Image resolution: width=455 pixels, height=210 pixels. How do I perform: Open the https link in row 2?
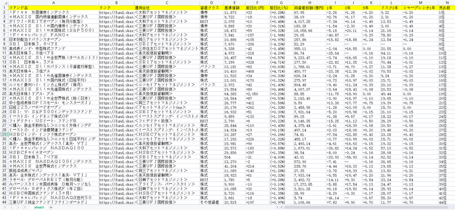pos(116,12)
